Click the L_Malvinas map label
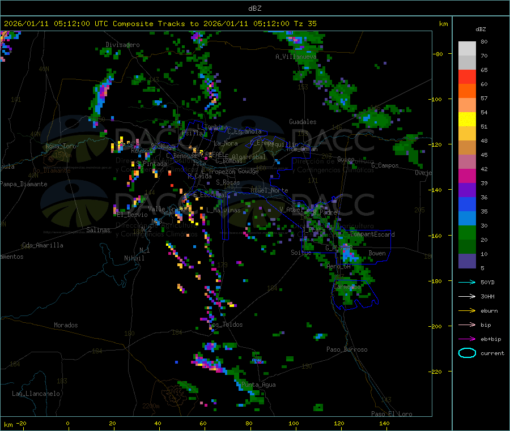Viewport: 510px width, 431px height. (x=223, y=210)
